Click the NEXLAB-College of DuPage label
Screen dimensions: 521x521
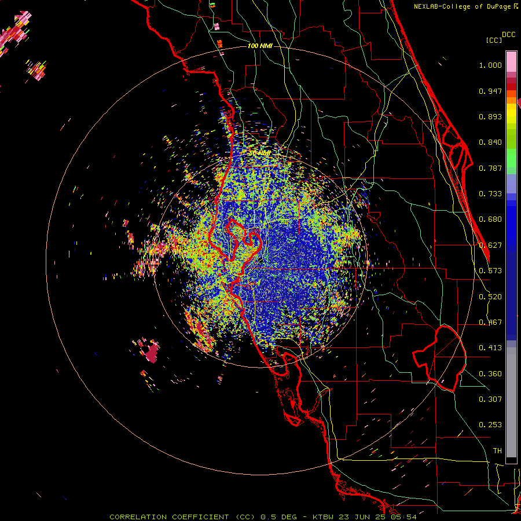coord(465,6)
